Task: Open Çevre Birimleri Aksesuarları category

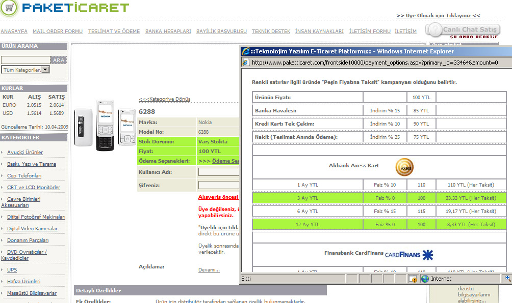Action: click(21, 202)
